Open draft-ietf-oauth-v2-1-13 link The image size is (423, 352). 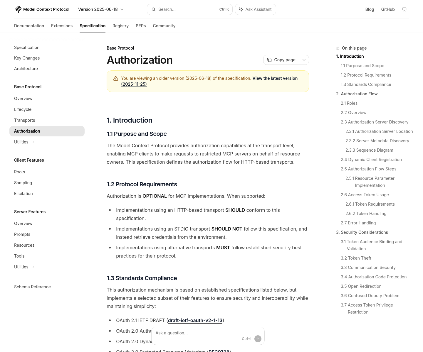[x=195, y=320]
